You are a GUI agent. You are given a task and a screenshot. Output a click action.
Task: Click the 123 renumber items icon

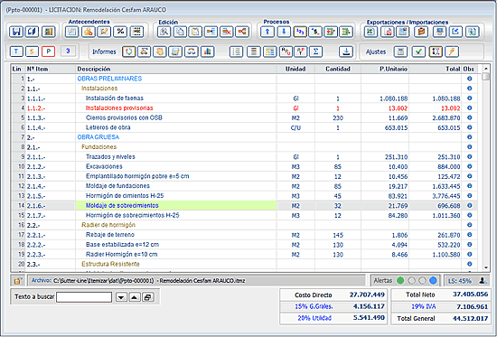click(300, 32)
